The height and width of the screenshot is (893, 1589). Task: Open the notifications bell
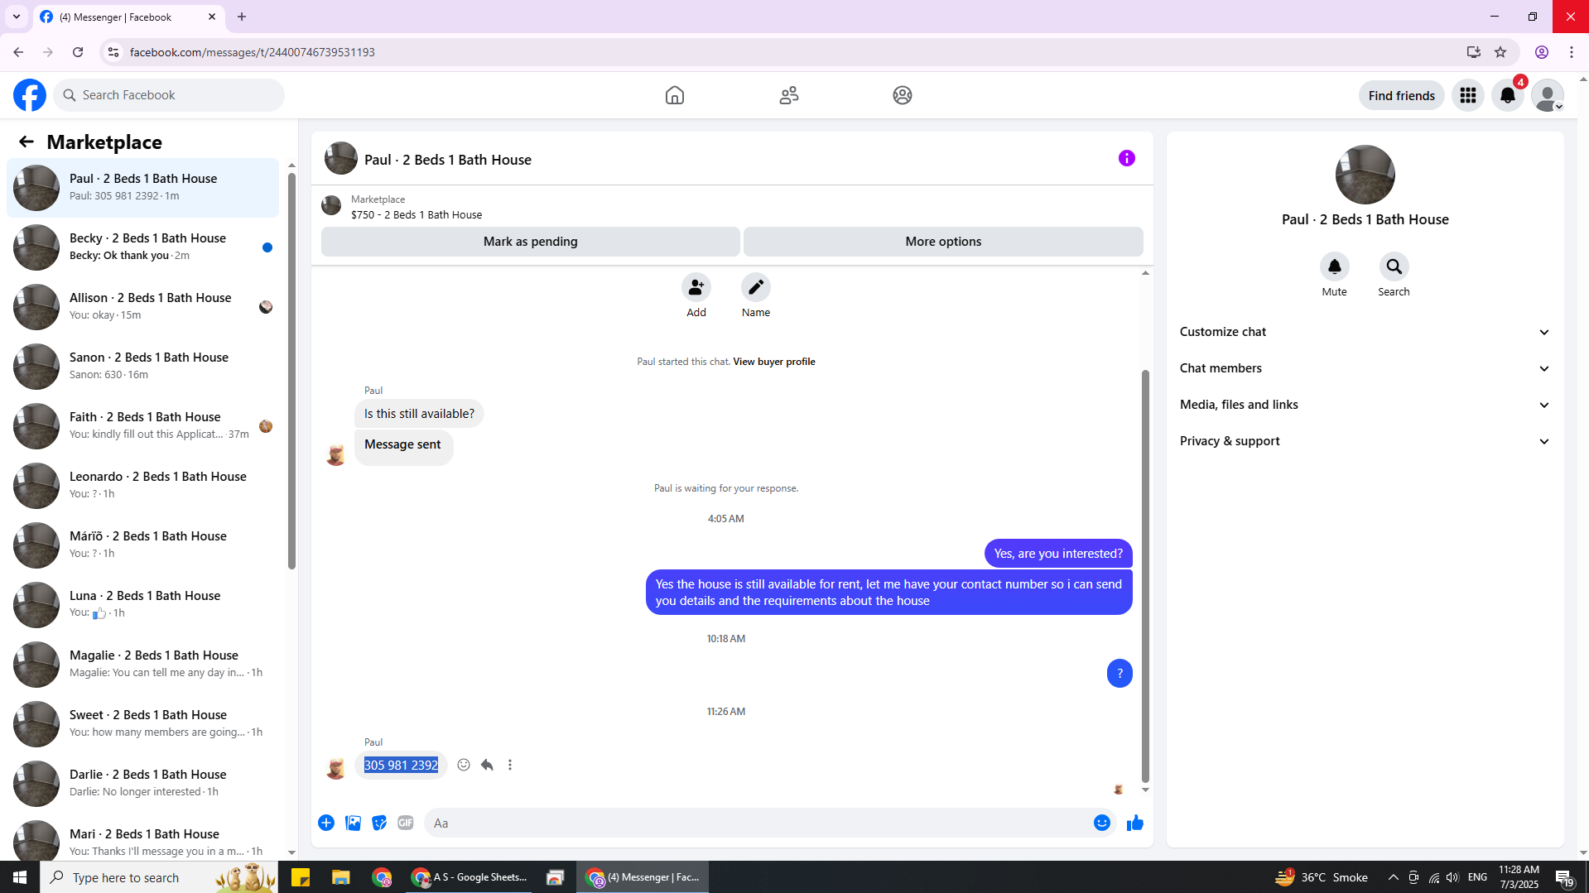1508,95
